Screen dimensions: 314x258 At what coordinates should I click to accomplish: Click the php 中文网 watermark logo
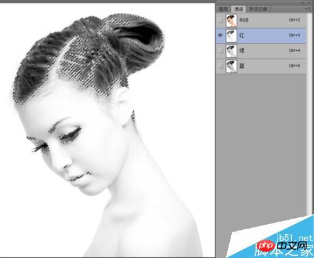282,246
